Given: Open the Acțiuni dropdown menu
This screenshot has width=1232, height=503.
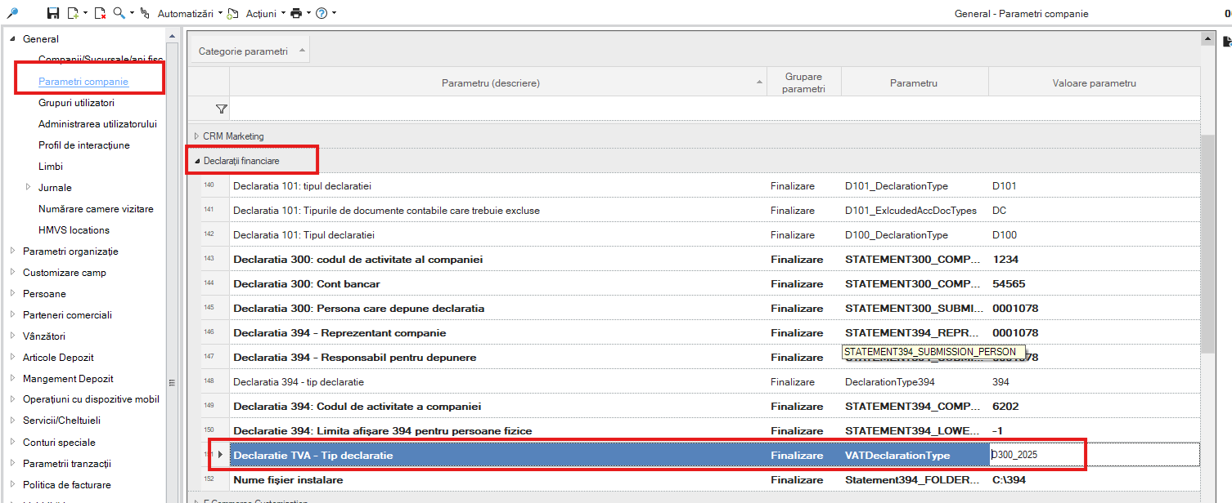Looking at the screenshot, I should [x=261, y=13].
